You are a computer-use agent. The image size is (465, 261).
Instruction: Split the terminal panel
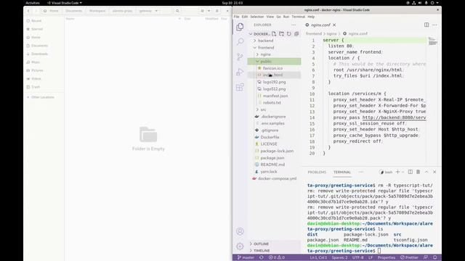[410, 172]
